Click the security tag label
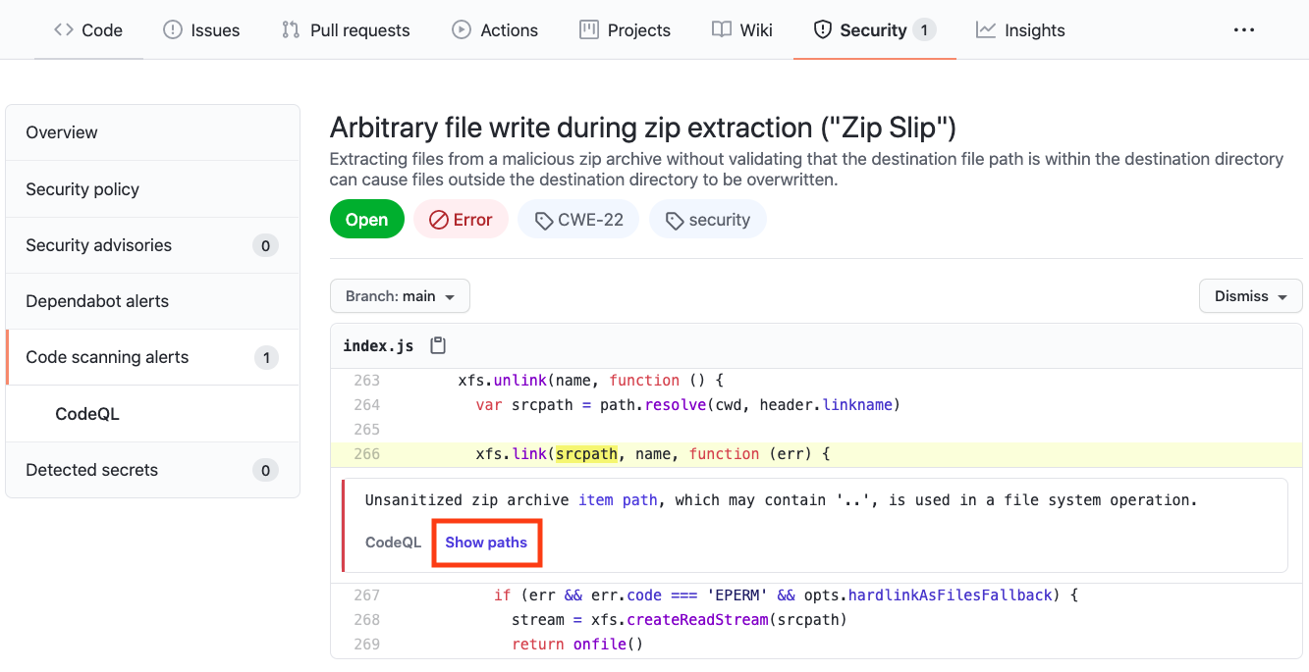Image resolution: width=1309 pixels, height=672 pixels. [x=707, y=220]
